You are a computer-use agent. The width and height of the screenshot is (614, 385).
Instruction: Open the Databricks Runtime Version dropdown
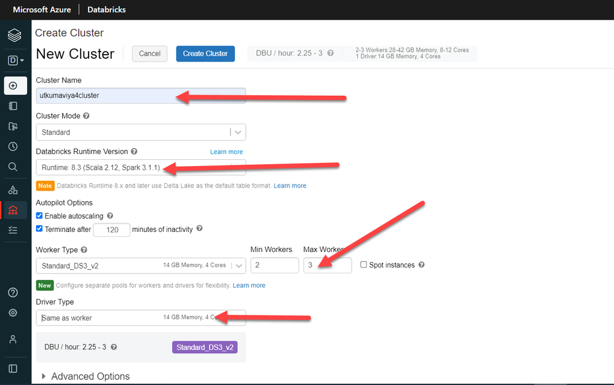(x=141, y=168)
